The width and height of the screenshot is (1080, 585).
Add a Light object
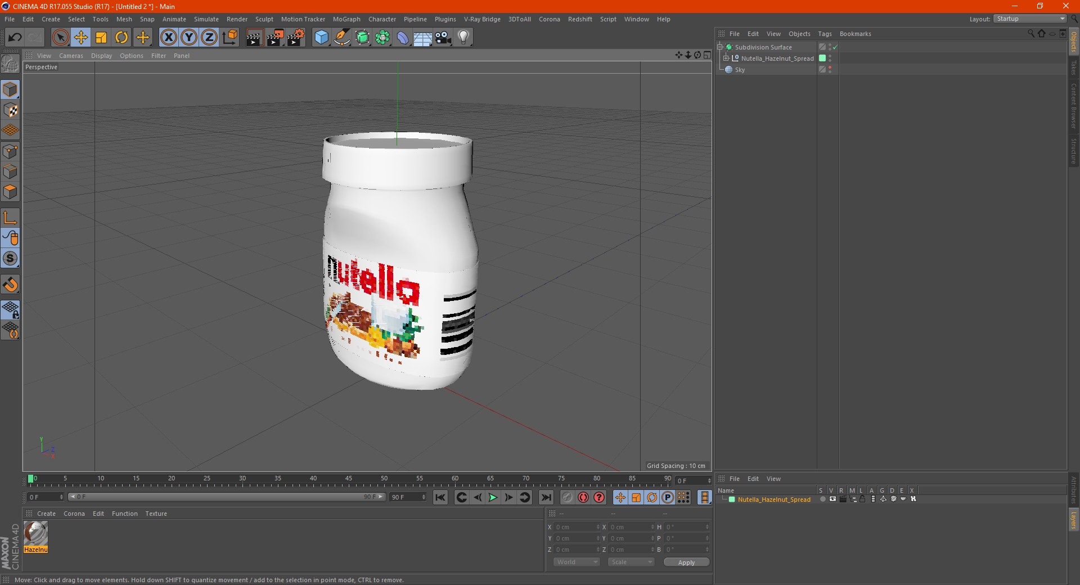pos(463,38)
